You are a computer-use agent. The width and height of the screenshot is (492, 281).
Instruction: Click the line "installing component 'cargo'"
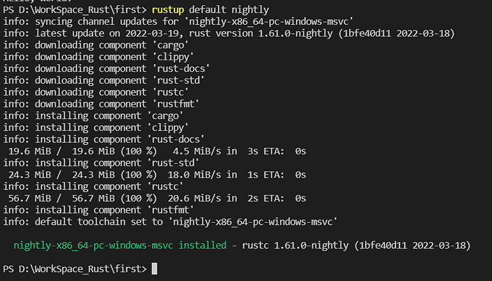tap(93, 116)
